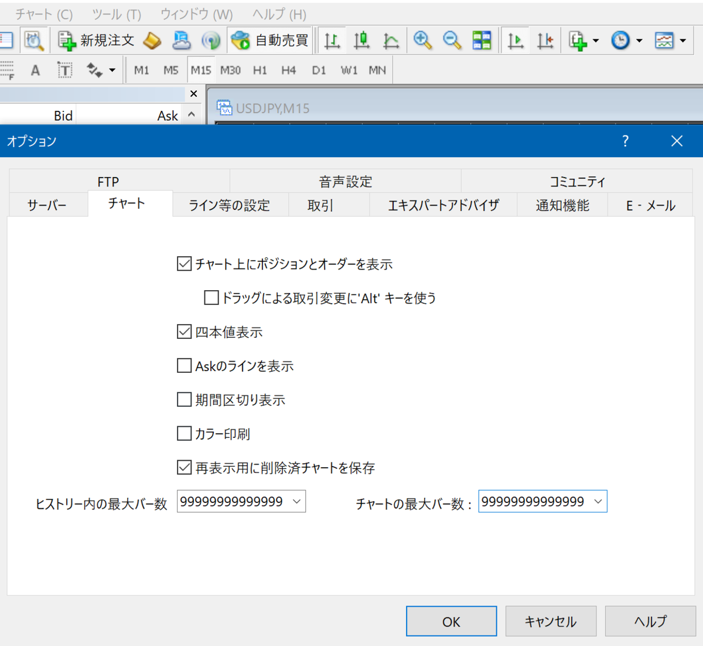The width and height of the screenshot is (703, 646).
Task: Switch to the 通知機能 tab
Action: pos(562,205)
